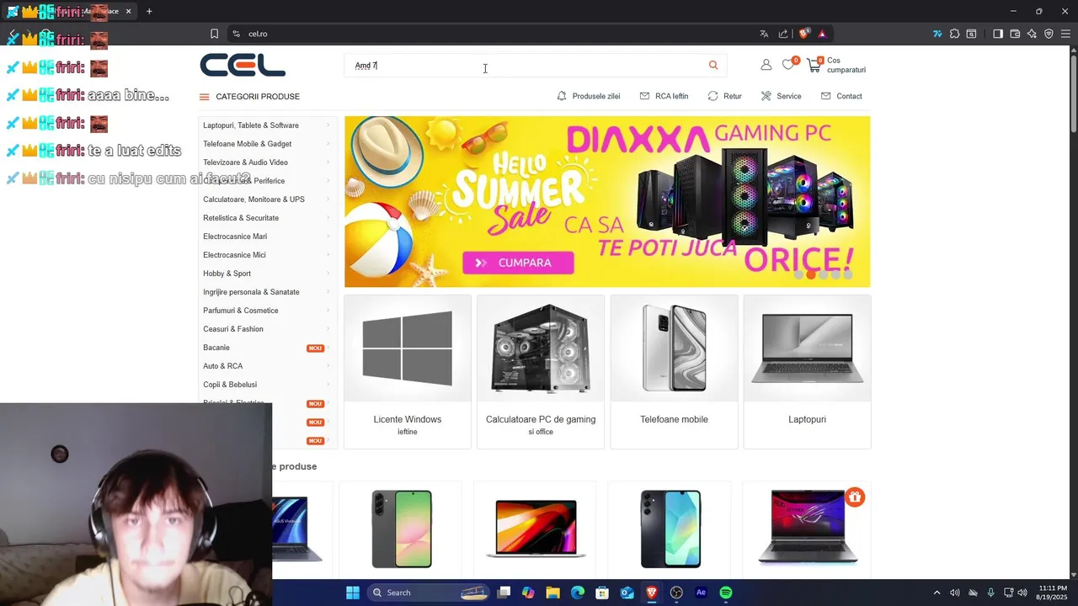Open the shopping cart icon
The width and height of the screenshot is (1078, 606).
click(x=814, y=65)
